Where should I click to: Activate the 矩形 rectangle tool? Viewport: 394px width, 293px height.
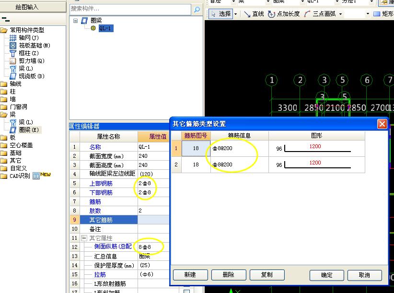pos(383,14)
